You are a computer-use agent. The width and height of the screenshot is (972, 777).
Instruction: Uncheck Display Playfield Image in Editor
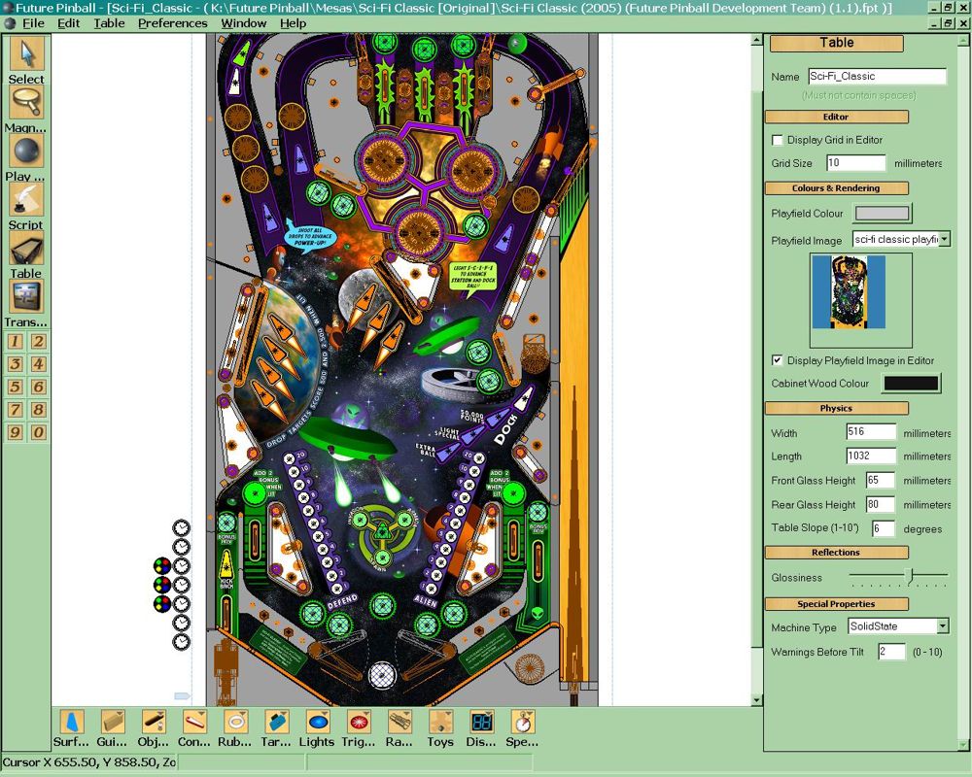pos(778,360)
